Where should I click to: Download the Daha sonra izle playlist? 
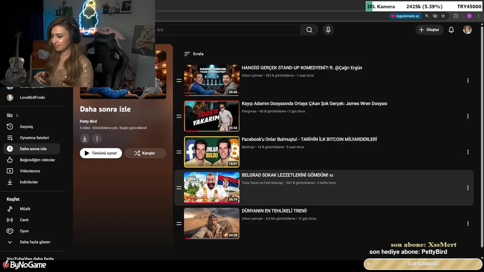coord(85,139)
